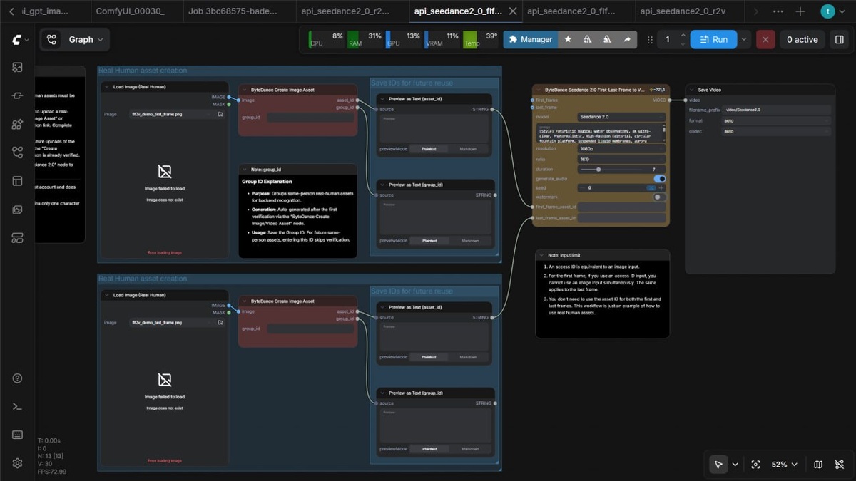
Task: Click the select cursor tool icon
Action: 718,465
